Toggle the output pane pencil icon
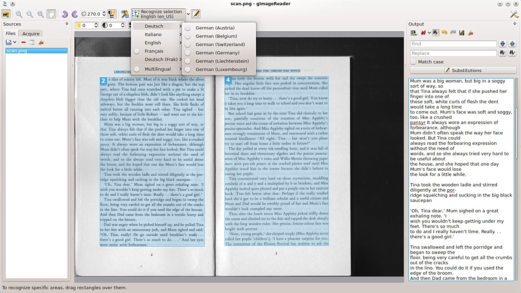The height and width of the screenshot is (293, 521). pyautogui.click(x=196, y=14)
